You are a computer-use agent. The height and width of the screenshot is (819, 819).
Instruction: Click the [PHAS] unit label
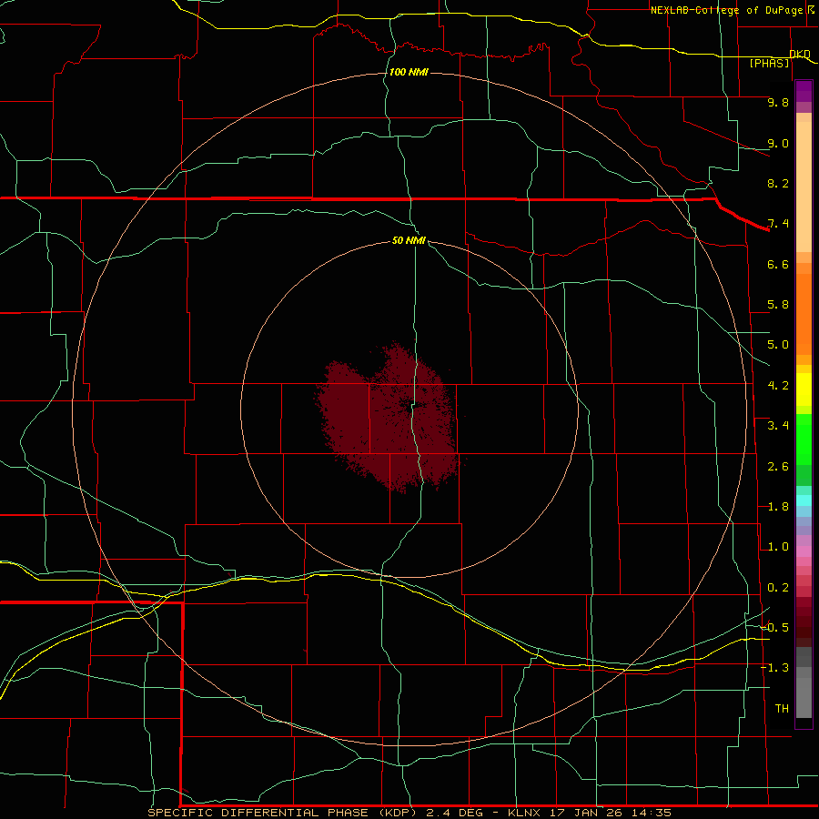click(x=769, y=63)
